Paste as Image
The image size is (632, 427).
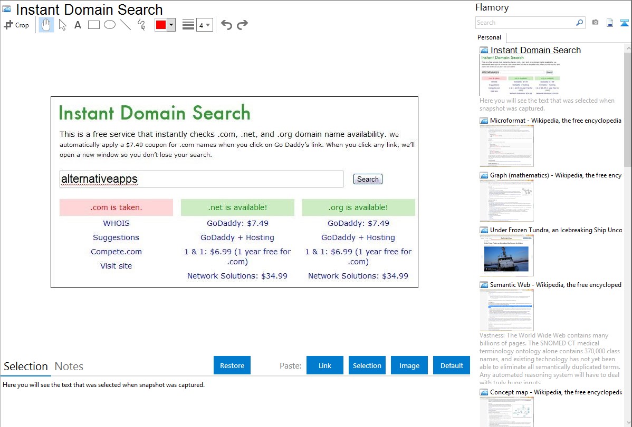point(409,365)
